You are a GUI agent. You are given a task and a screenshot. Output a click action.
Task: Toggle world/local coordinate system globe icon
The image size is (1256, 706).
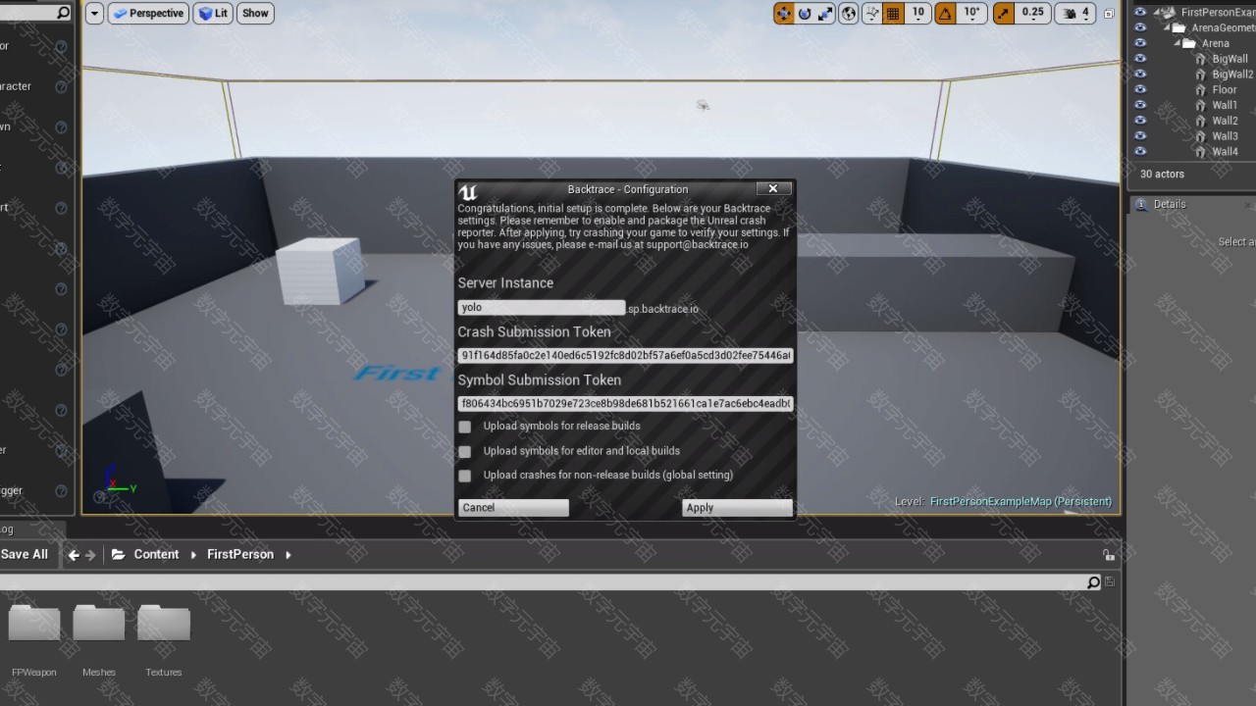point(849,13)
